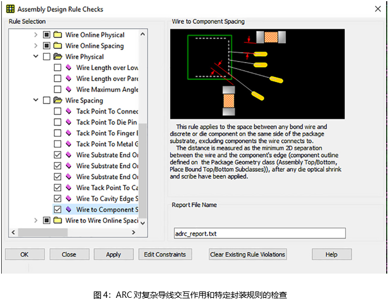Click the Wire Online Spacing folder icon
The height and width of the screenshot is (303, 389).
coord(58,46)
